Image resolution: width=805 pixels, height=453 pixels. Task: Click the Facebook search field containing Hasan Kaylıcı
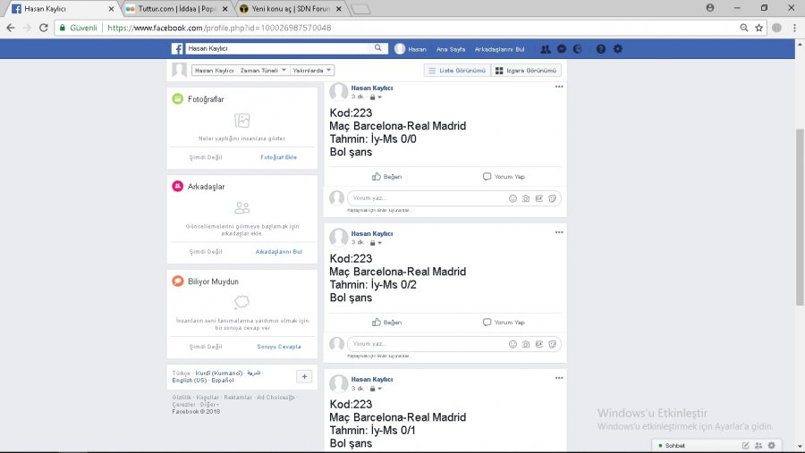pos(277,48)
